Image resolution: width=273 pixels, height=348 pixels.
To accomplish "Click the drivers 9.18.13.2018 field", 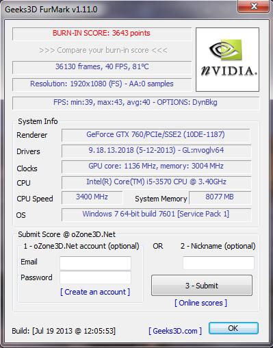I will click(x=156, y=151).
